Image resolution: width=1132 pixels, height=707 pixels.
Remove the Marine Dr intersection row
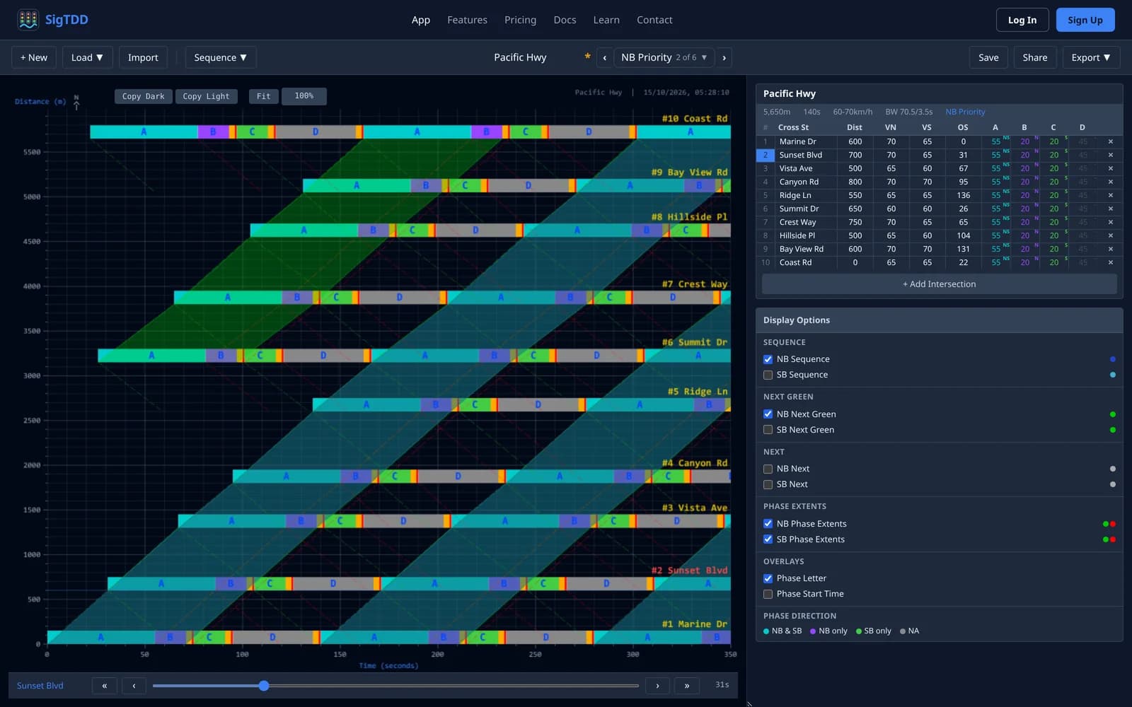coord(1110,141)
